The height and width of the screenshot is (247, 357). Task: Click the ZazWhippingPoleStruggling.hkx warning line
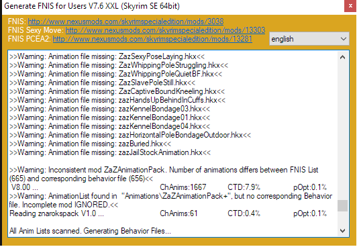click(x=119, y=65)
